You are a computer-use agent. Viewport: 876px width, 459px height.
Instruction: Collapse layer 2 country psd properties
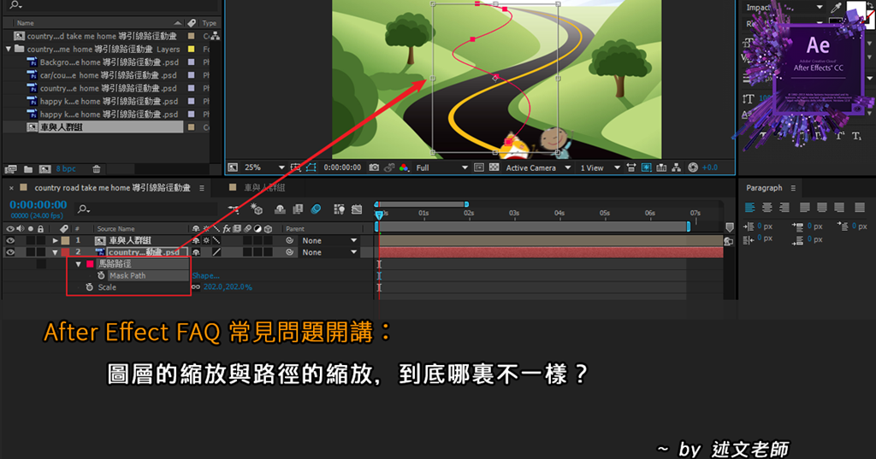pos(55,252)
